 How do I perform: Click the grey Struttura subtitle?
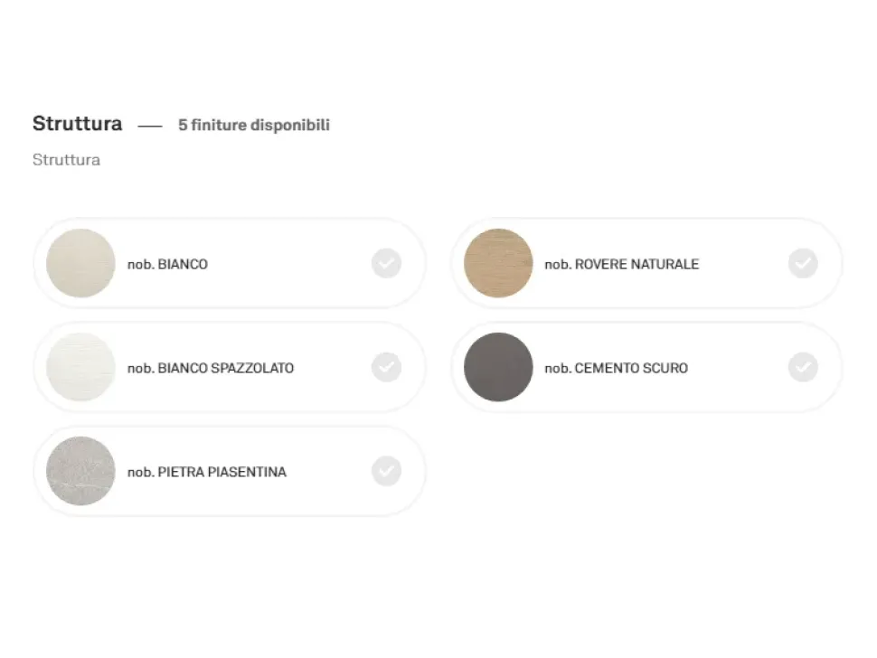[66, 160]
